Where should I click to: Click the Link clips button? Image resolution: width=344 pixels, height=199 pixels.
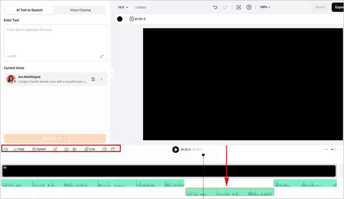[90, 149]
